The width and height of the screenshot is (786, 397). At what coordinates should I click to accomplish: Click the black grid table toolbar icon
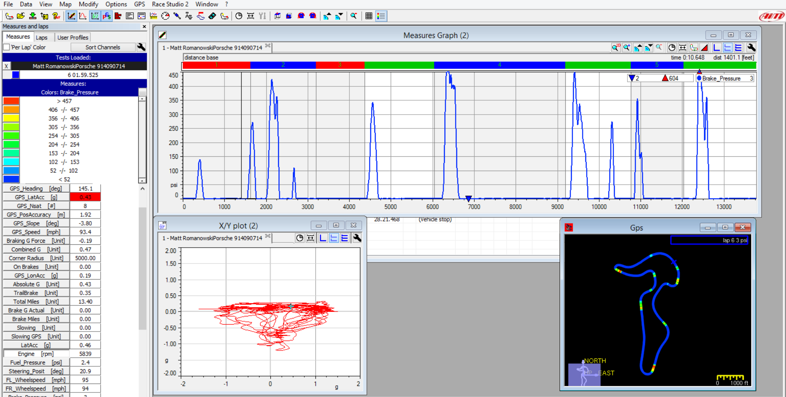pos(369,16)
